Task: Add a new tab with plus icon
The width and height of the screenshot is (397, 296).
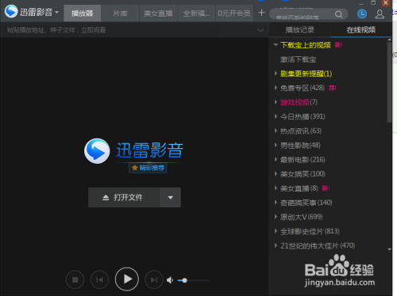Action: [261, 13]
